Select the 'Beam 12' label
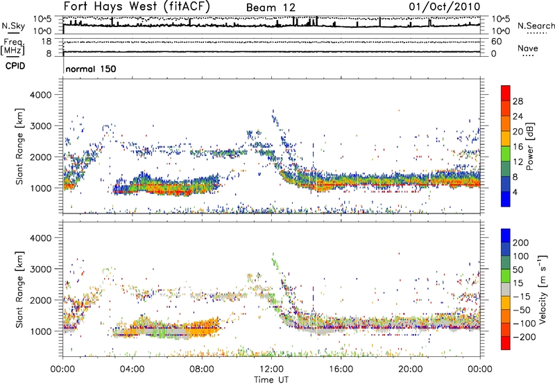555x384 pixels. pos(271,8)
